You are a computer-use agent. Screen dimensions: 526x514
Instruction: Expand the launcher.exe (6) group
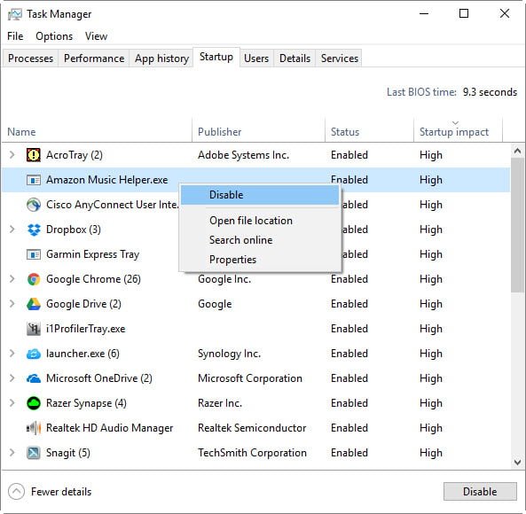click(12, 354)
